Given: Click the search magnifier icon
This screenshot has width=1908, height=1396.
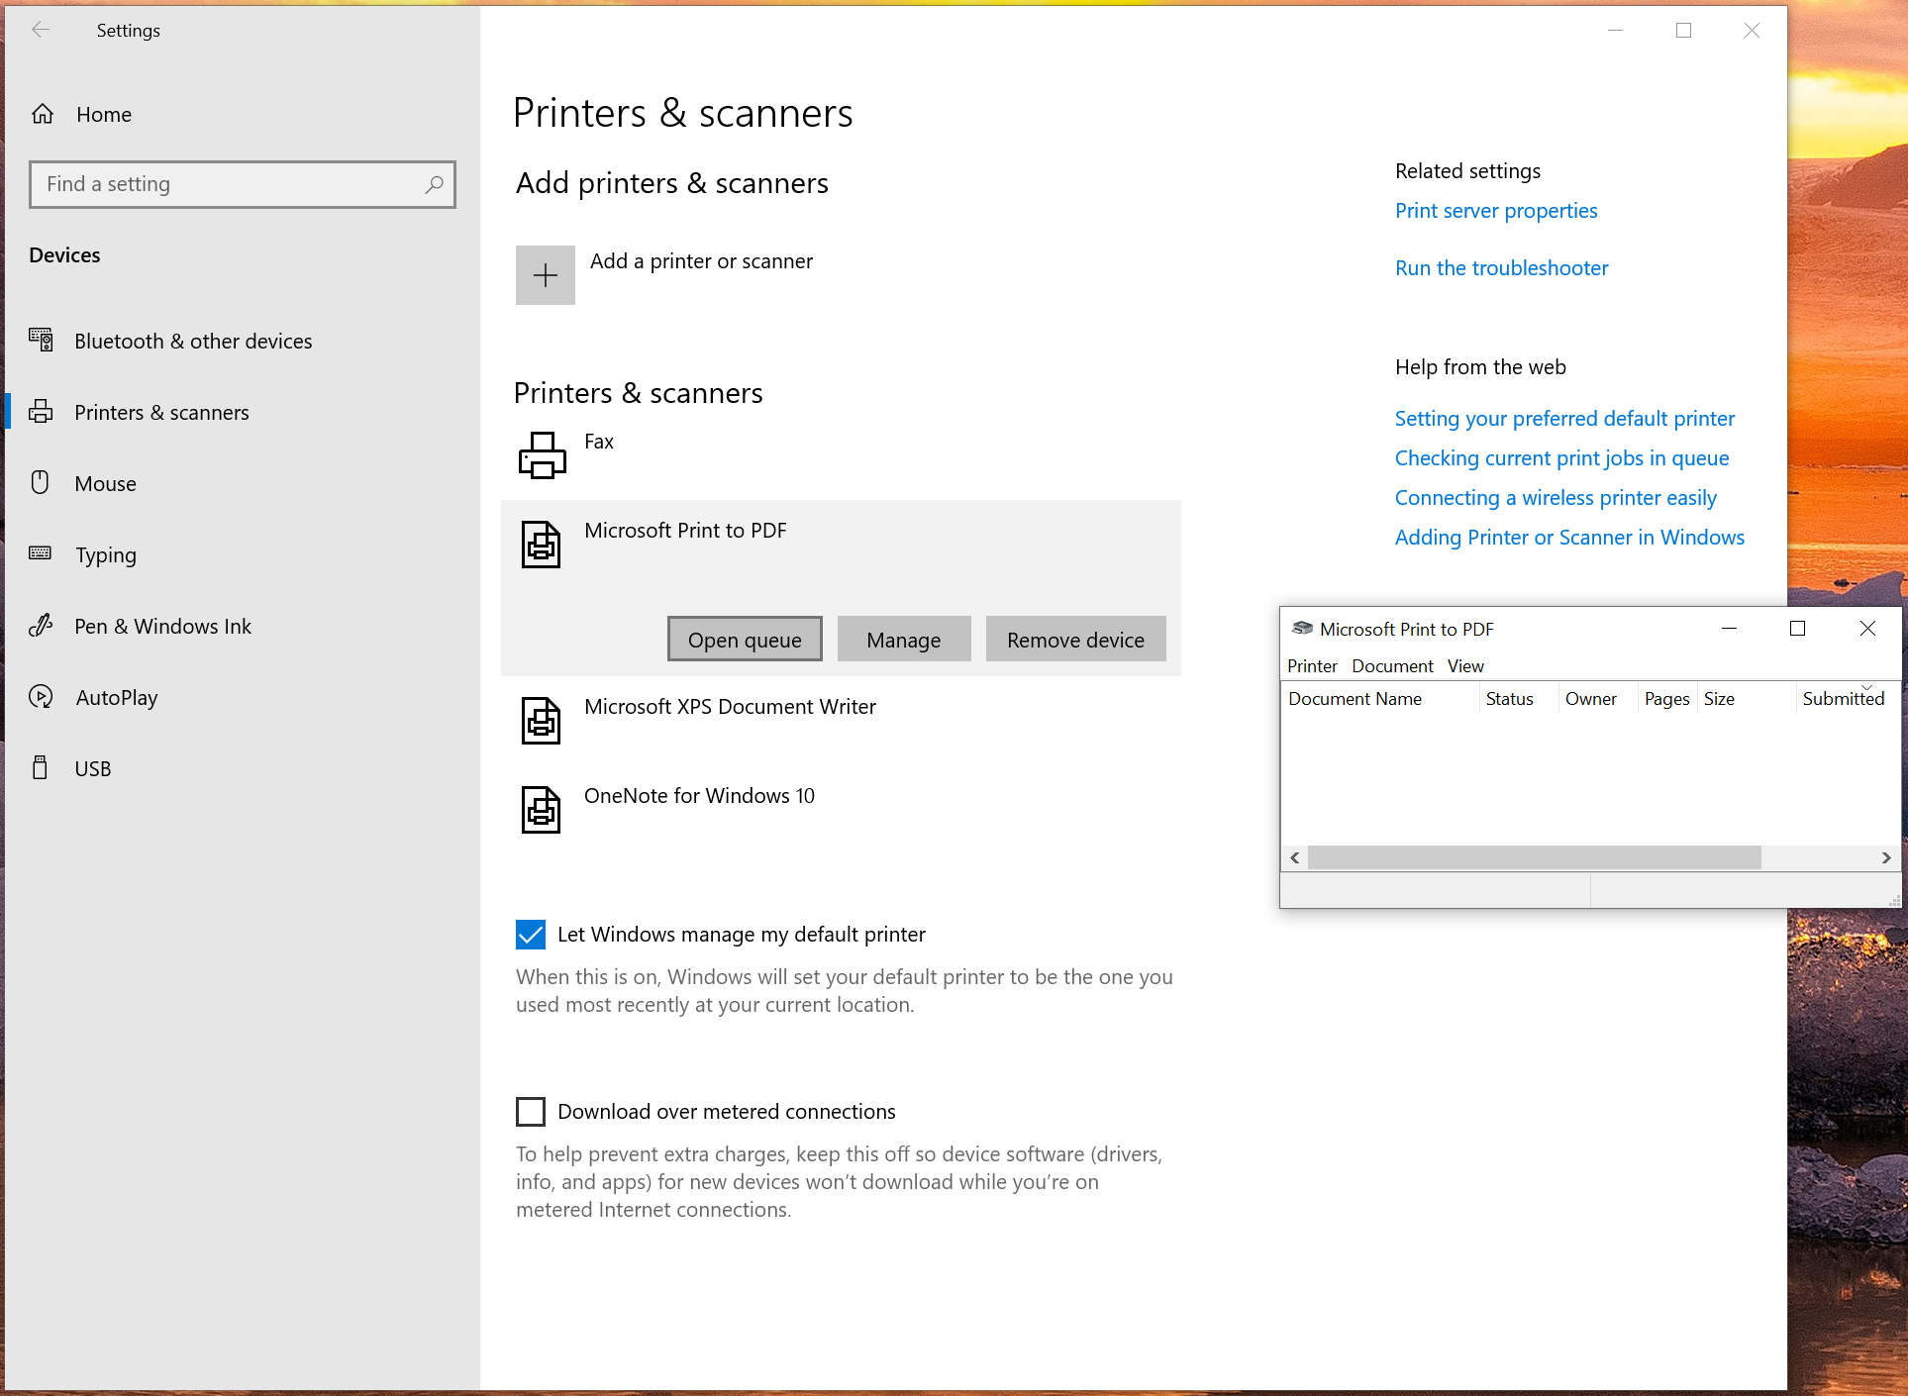Looking at the screenshot, I should coord(434,184).
